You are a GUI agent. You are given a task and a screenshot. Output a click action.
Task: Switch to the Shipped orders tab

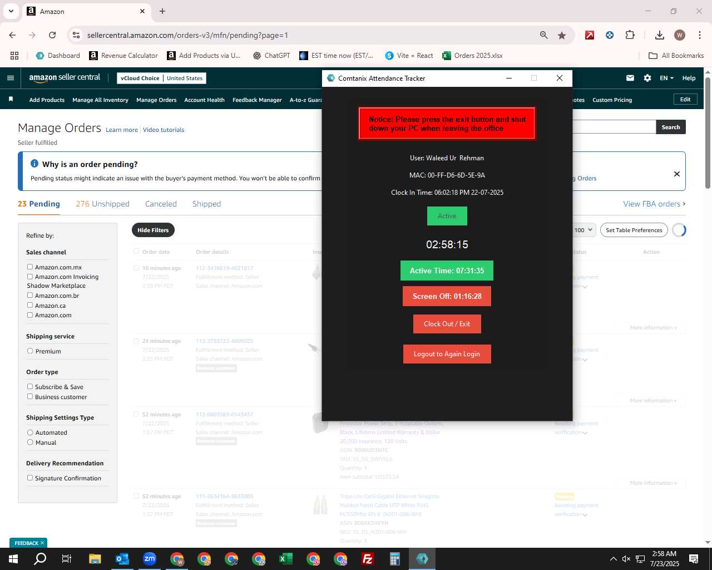point(206,204)
